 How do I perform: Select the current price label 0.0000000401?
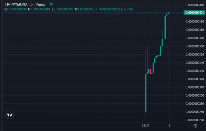tap(194, 13)
